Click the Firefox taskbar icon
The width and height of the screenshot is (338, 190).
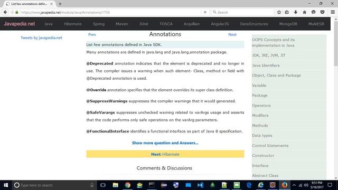284,185
